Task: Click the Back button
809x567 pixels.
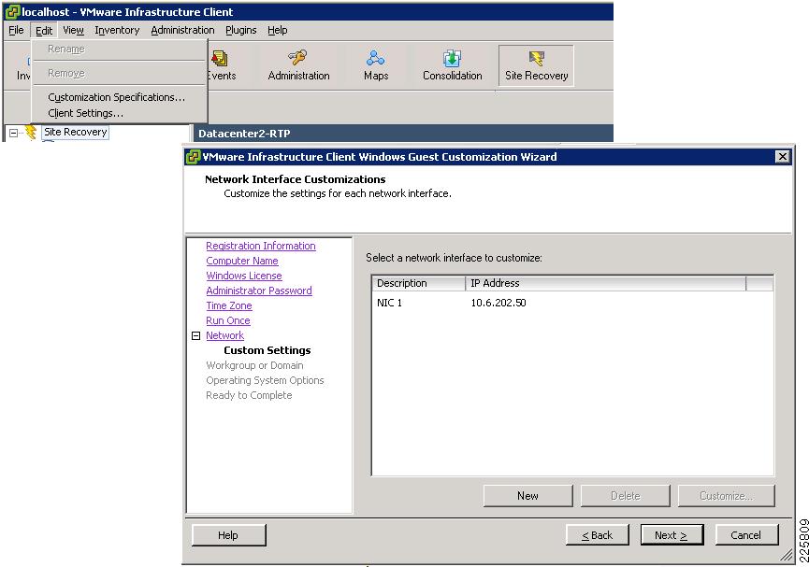Action: click(x=597, y=535)
